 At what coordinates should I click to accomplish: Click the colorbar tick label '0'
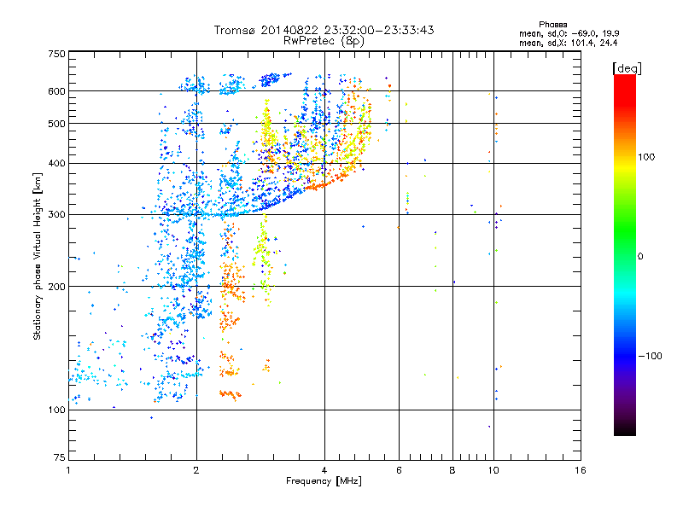pos(640,257)
